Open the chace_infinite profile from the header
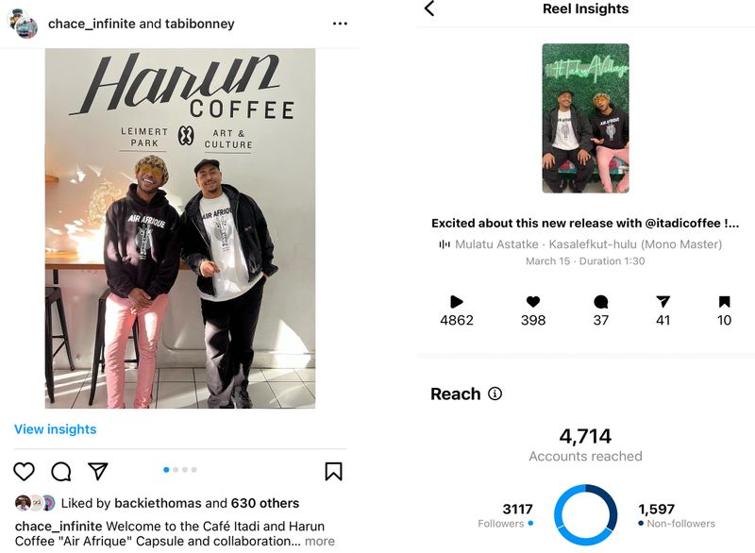 coord(92,24)
